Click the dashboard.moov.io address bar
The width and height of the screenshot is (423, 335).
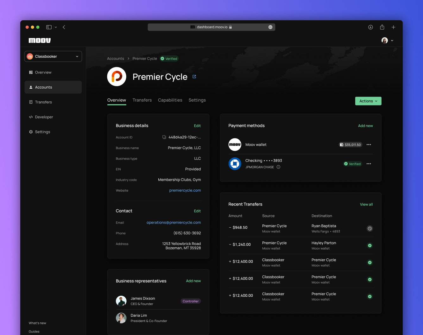211,27
